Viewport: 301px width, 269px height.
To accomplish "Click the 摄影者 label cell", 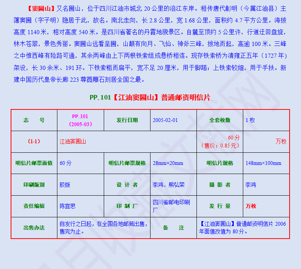I will point(220,185).
